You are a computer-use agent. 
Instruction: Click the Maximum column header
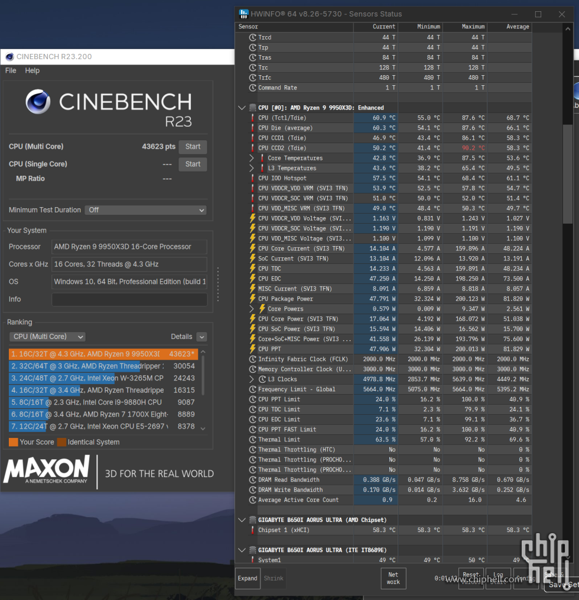point(465,27)
